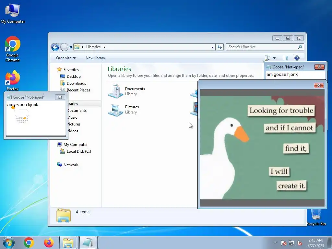
Task: Click the Libraries address bar folder icon
Action: 77,47
